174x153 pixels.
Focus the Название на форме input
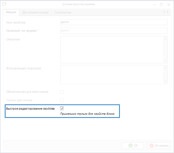tap(113, 31)
